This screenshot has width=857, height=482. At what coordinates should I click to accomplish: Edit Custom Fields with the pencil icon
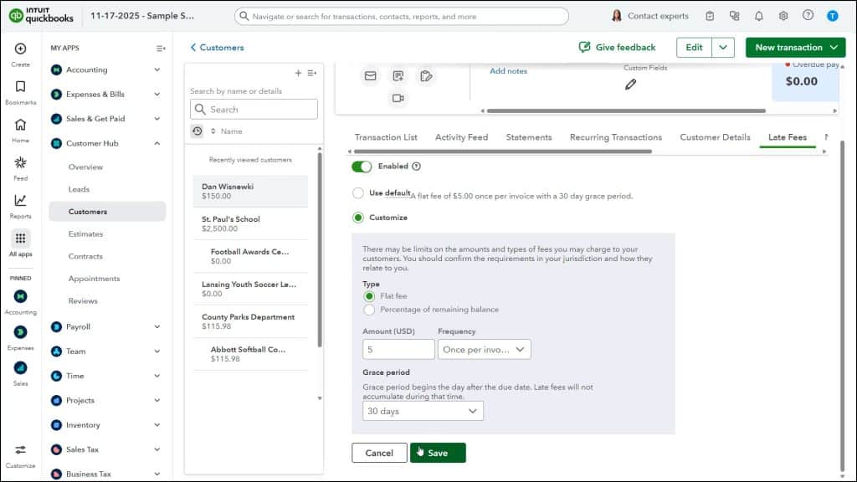[x=630, y=84]
